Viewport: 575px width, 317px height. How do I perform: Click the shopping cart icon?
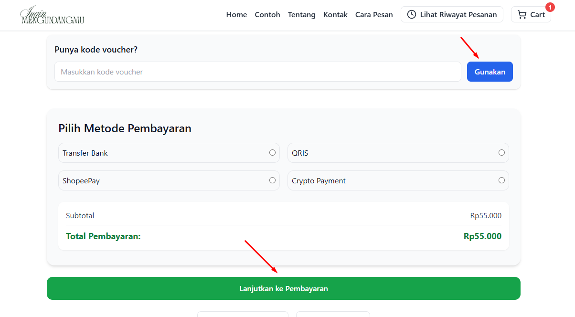522,15
